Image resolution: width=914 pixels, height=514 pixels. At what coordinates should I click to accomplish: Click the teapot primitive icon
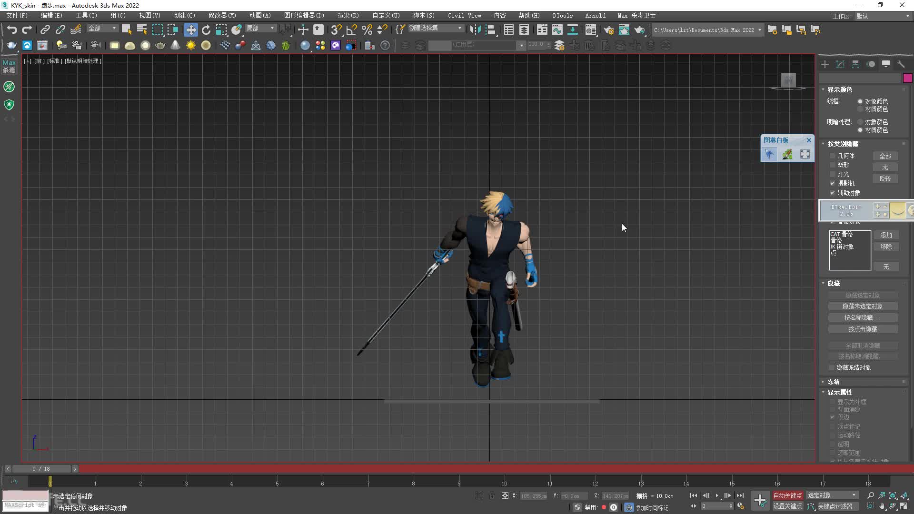pos(160,45)
